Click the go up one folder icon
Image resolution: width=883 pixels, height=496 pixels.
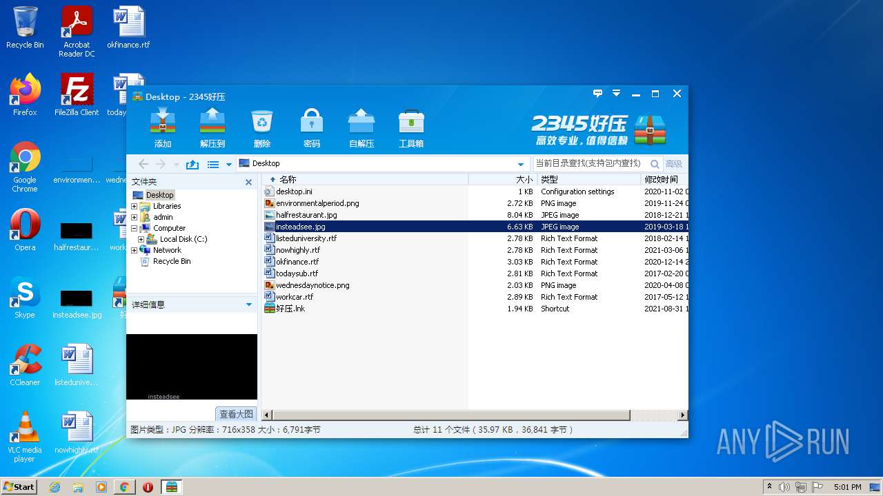192,164
